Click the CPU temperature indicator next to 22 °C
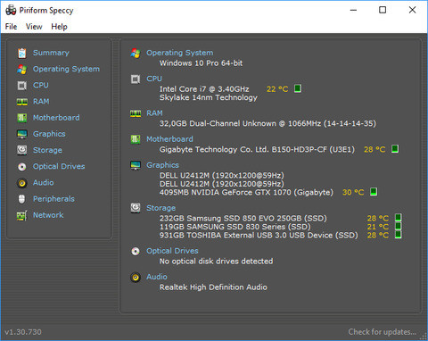The height and width of the screenshot is (341, 428). [x=298, y=88]
